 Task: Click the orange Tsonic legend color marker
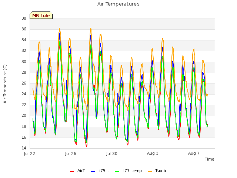click(150, 171)
